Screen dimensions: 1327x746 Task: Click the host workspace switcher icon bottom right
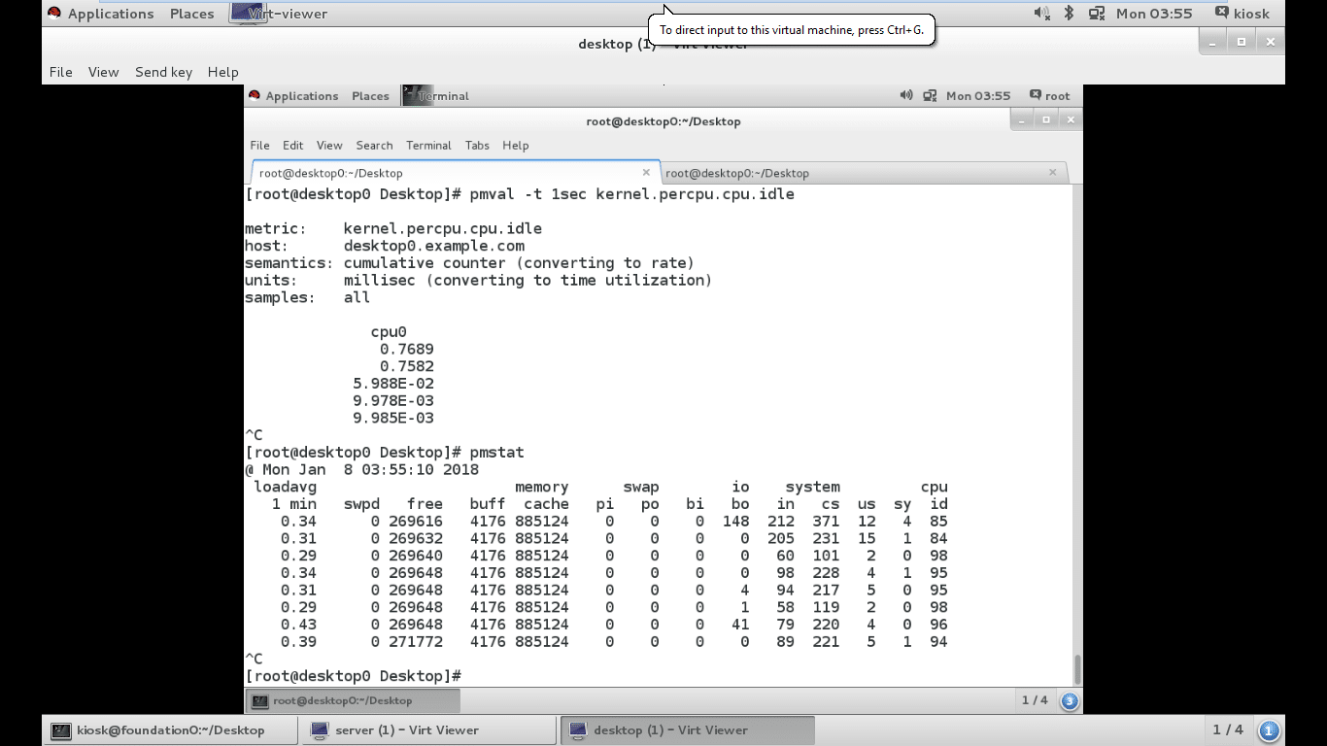pos(1268,729)
